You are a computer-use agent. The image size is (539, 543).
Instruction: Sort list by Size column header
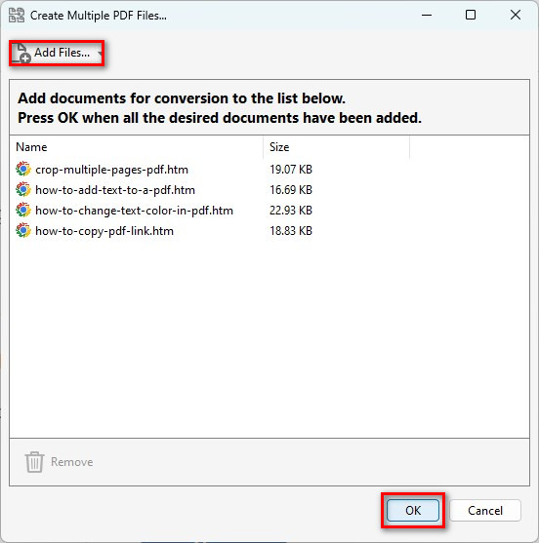(337, 147)
